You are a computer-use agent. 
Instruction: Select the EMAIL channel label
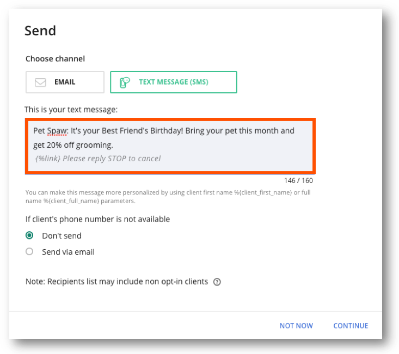[65, 82]
